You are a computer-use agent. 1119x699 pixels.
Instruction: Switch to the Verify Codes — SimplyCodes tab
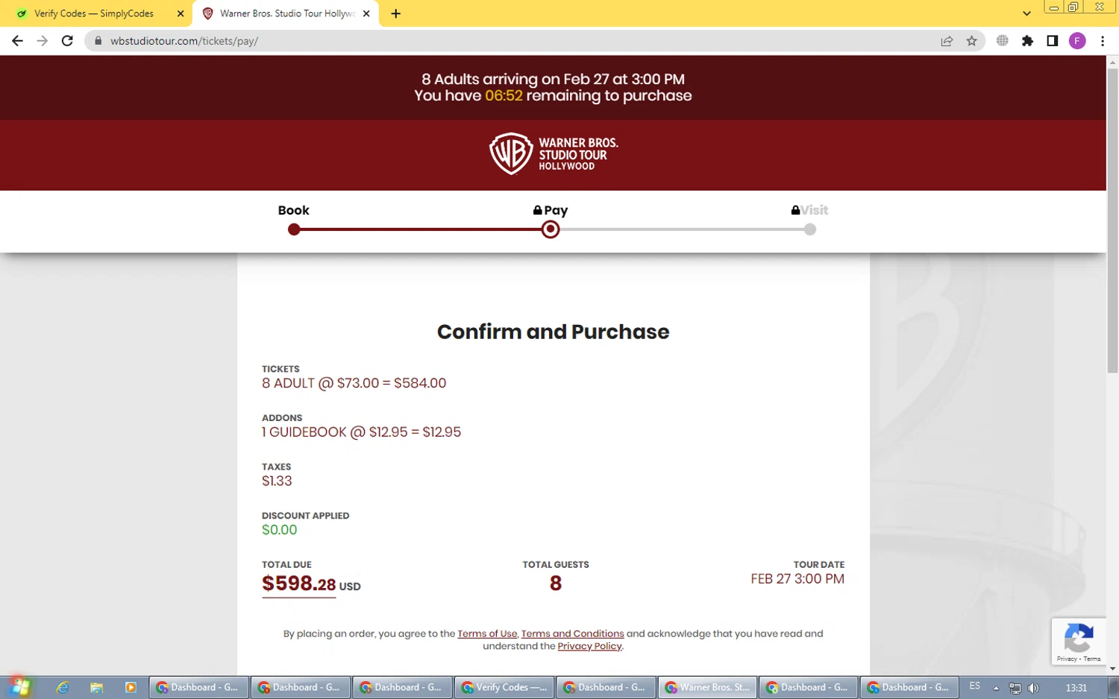pyautogui.click(x=94, y=13)
